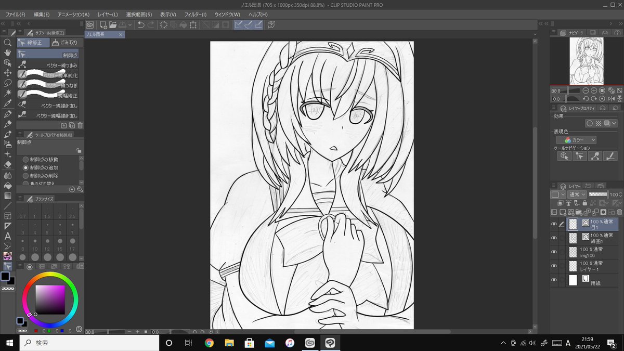Select the Text tool
This screenshot has height=351, width=624.
[x=8, y=236]
